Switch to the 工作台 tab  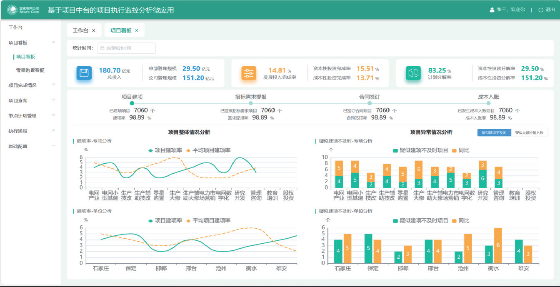[80, 30]
